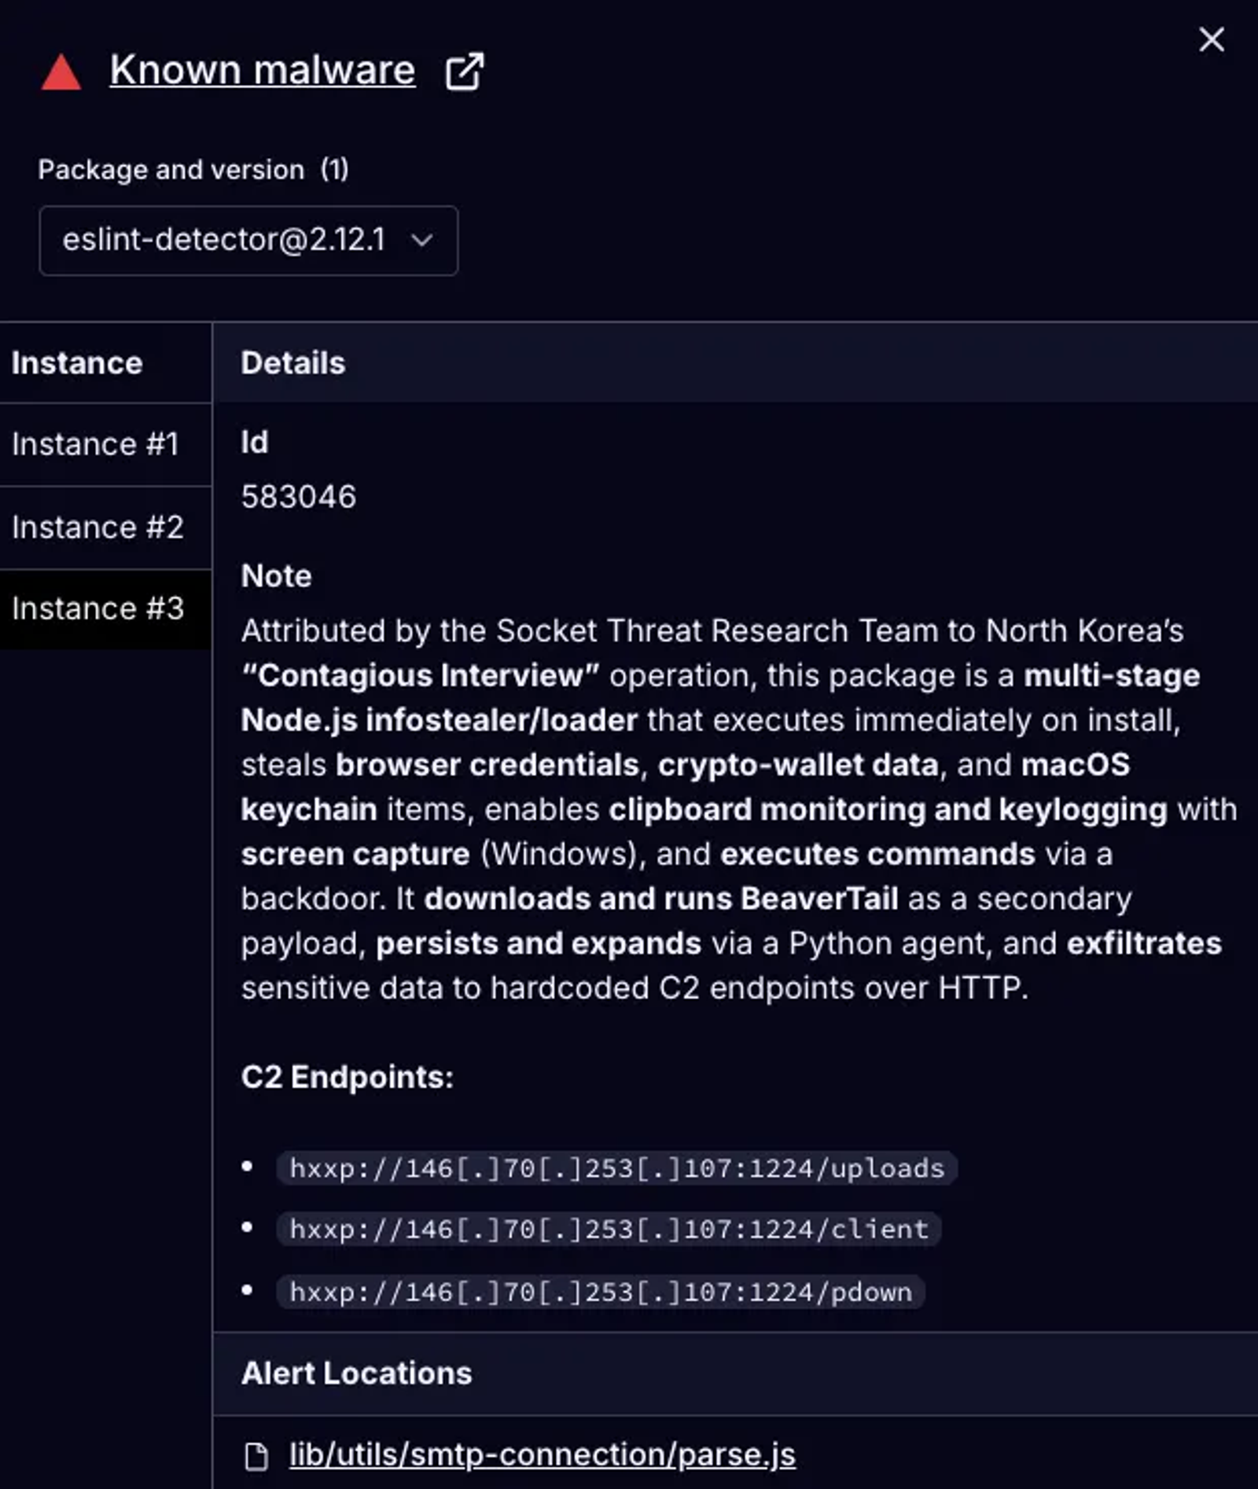Viewport: 1258px width, 1489px height.
Task: Open the external link icon beside Known malware
Action: 464,72
